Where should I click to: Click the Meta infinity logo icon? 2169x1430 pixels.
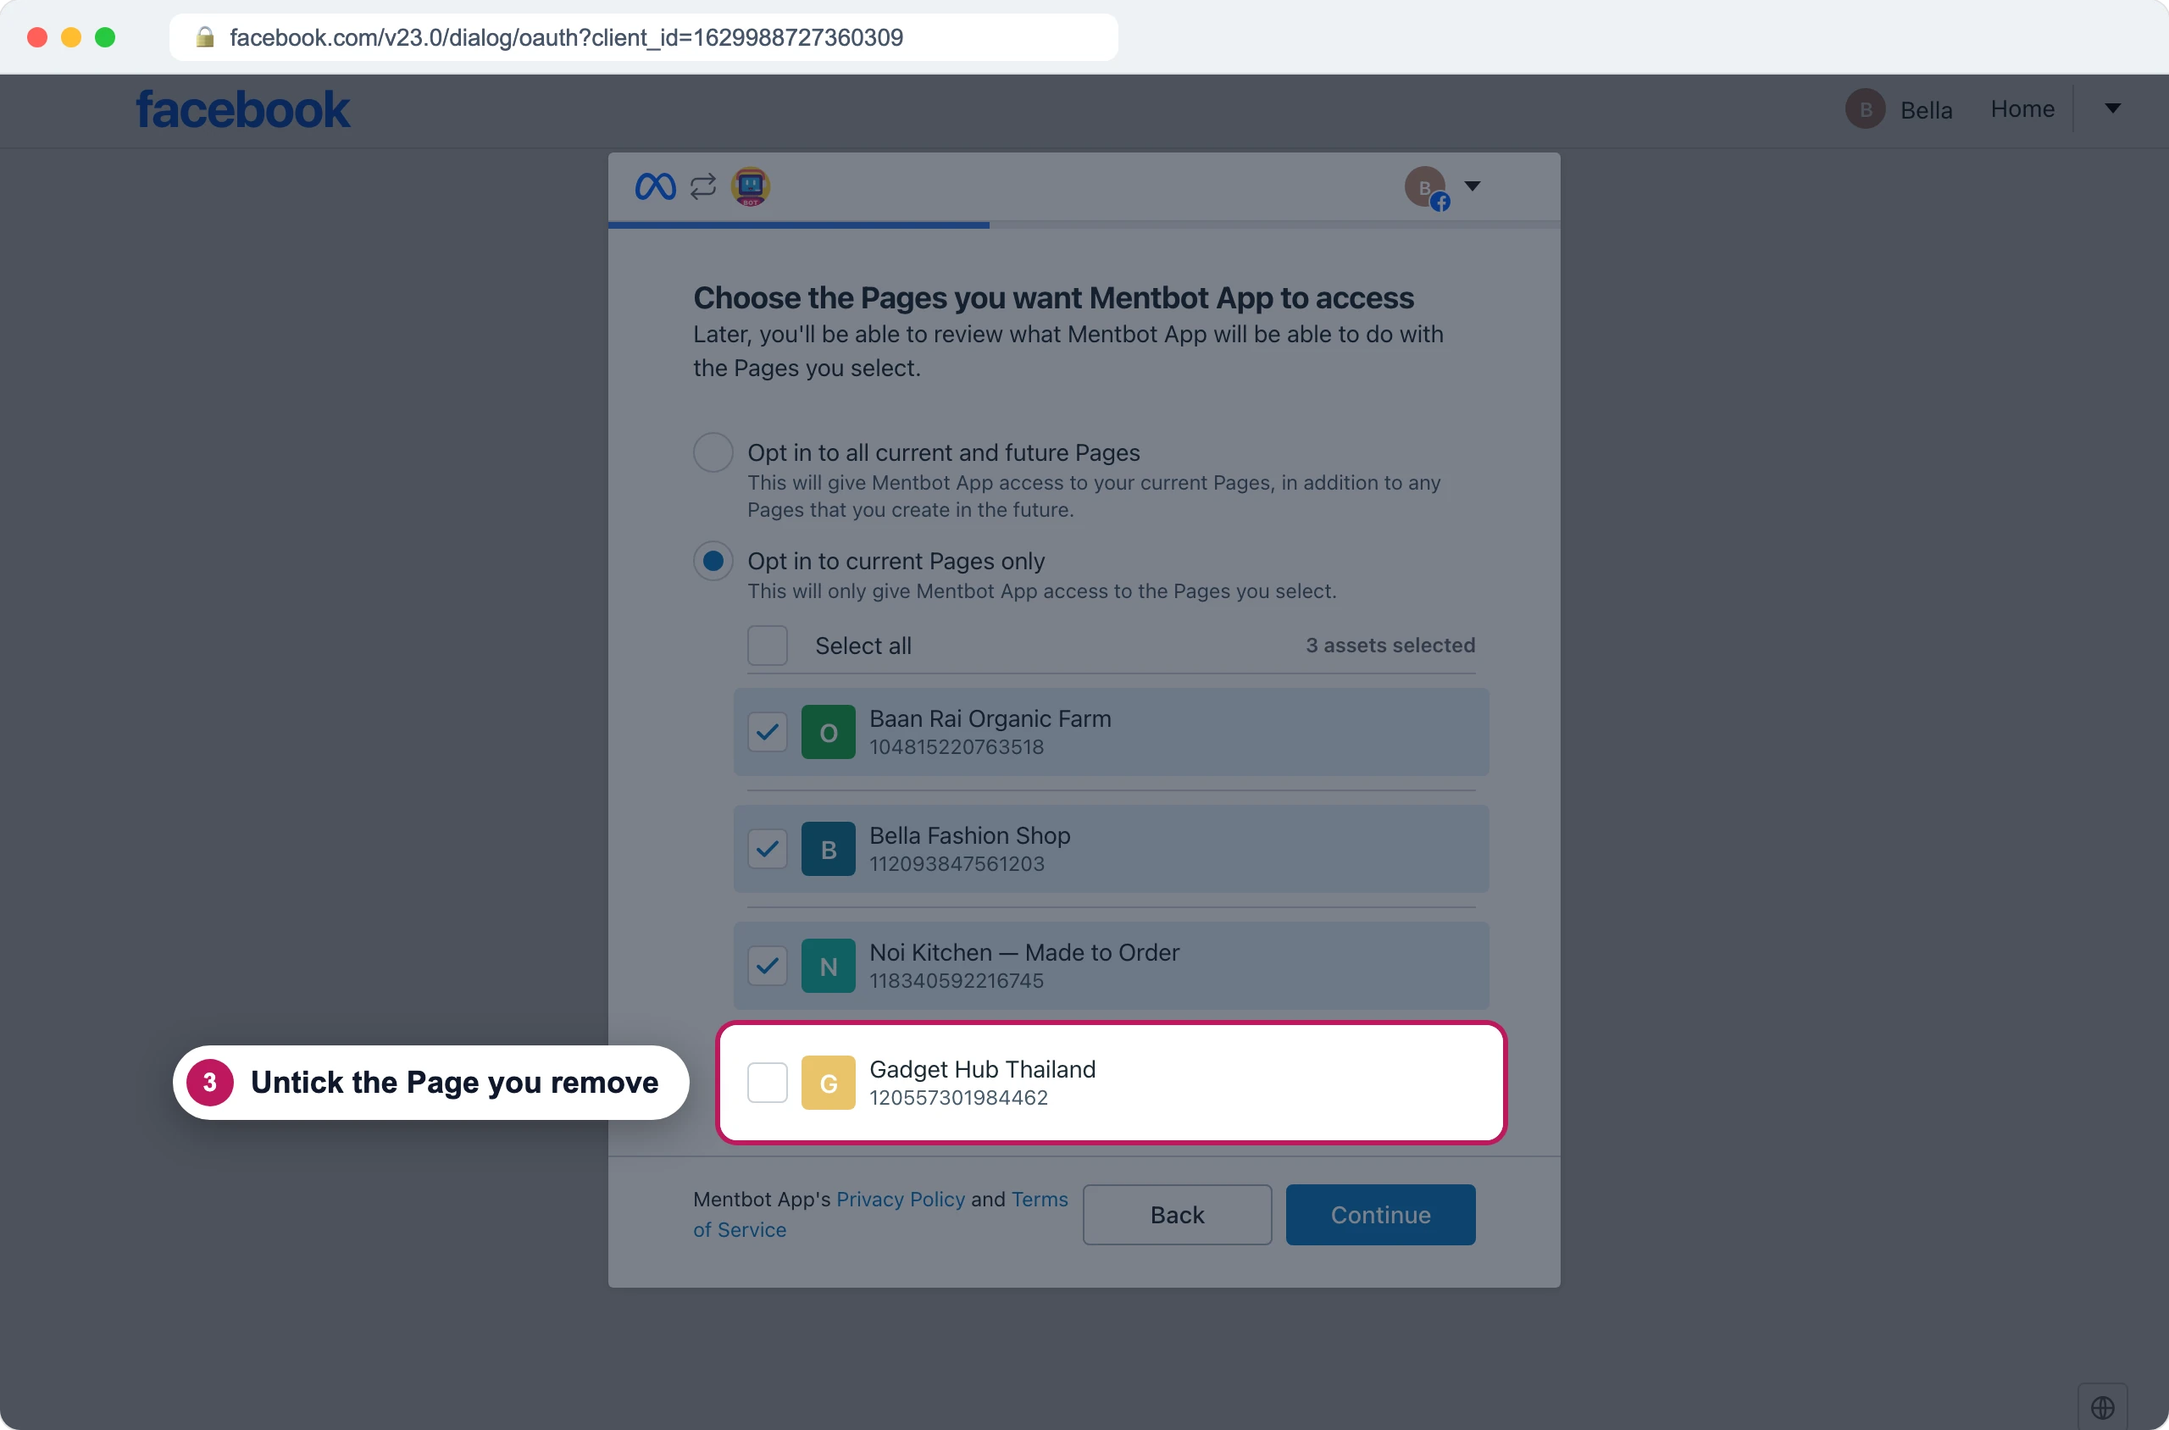tap(655, 187)
